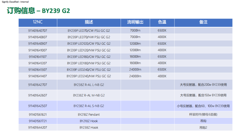Click note '吊钩' in BY218Z Hook row
Image resolution: width=240 pixels, height=134 pixels.
[203, 121]
